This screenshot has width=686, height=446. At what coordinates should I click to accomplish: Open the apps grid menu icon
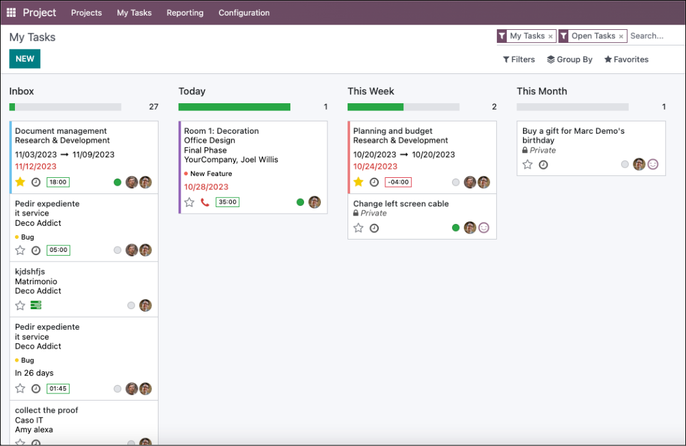coord(11,12)
